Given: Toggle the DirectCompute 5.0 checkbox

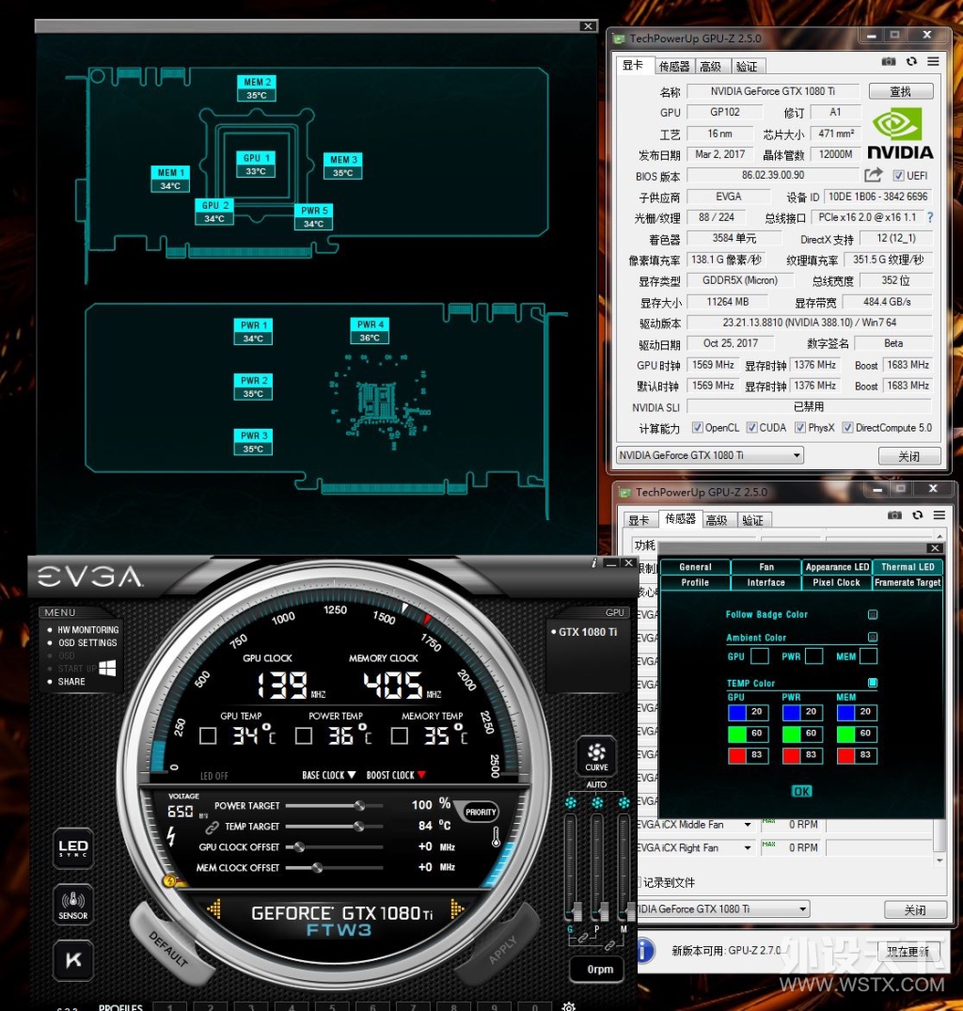Looking at the screenshot, I should tap(847, 428).
